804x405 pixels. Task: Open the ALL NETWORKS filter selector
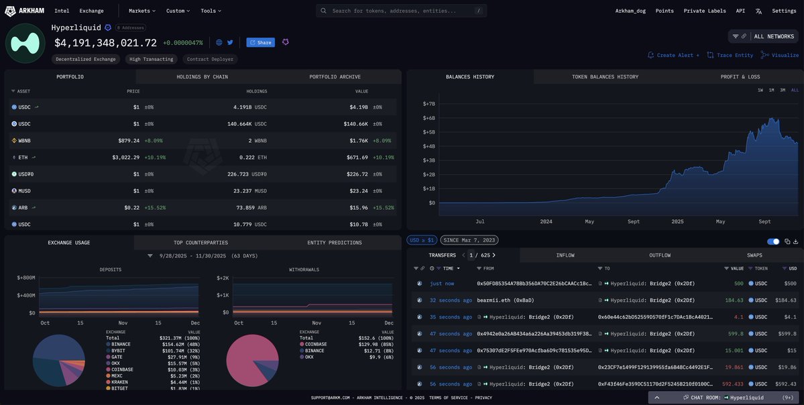(764, 36)
